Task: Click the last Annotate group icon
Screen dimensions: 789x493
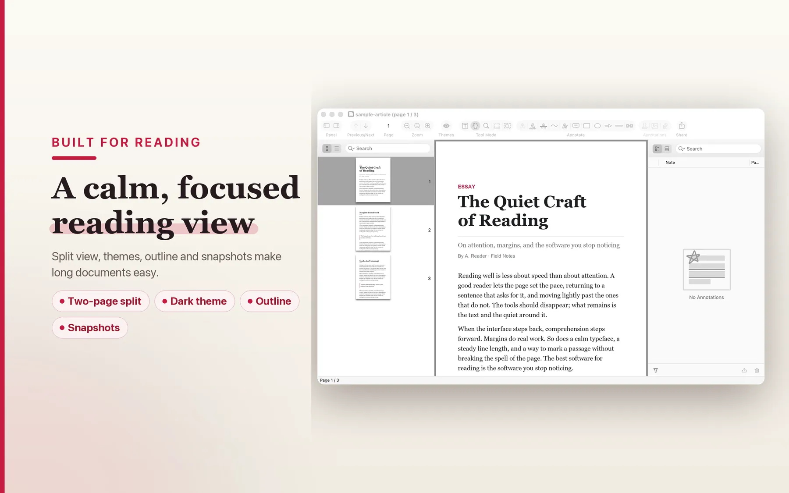Action: pos(629,126)
